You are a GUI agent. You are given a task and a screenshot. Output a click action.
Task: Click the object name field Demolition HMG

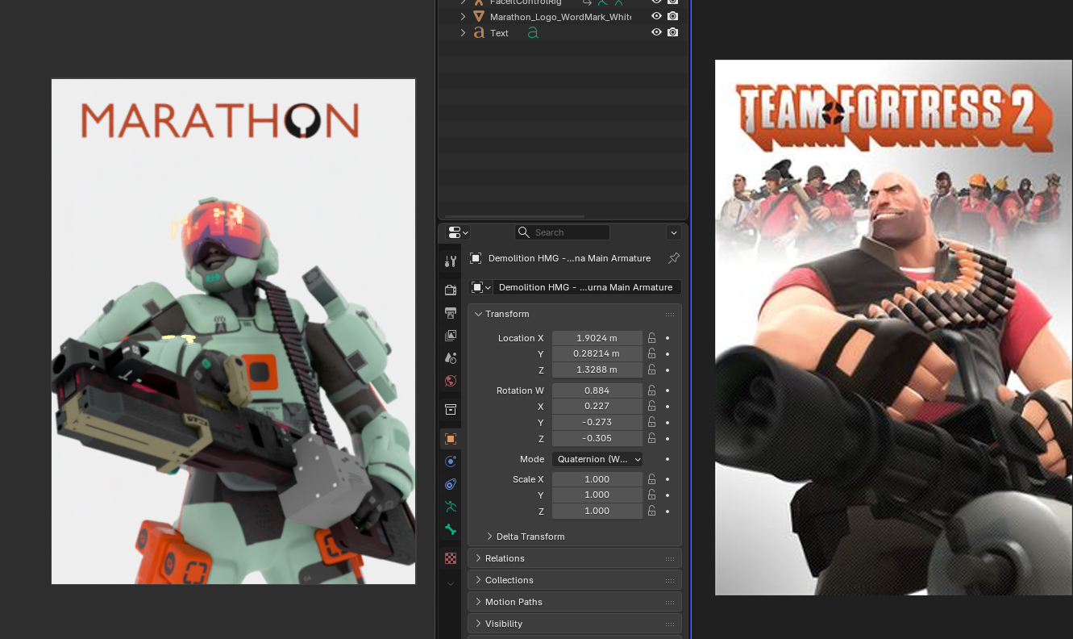tap(587, 287)
